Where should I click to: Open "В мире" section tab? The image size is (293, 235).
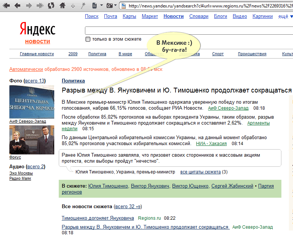pyautogui.click(x=125, y=54)
